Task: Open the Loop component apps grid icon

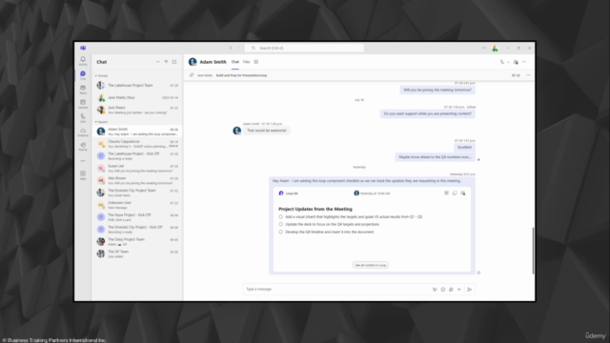Action: [446, 192]
